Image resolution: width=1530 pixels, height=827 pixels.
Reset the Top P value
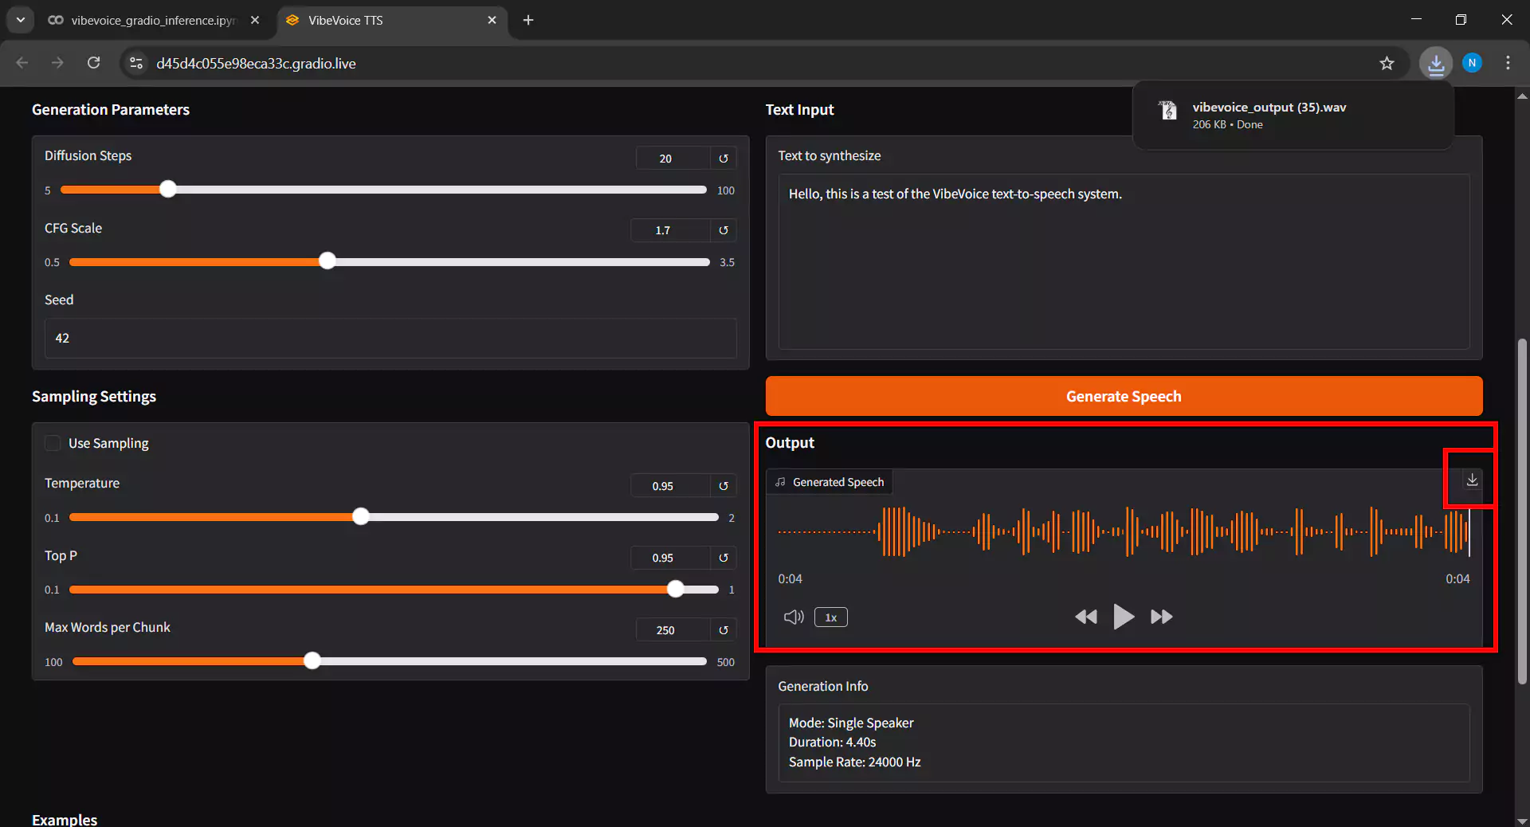point(722,558)
